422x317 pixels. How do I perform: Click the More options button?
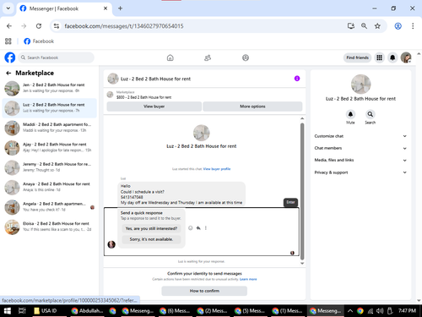pos(252,107)
